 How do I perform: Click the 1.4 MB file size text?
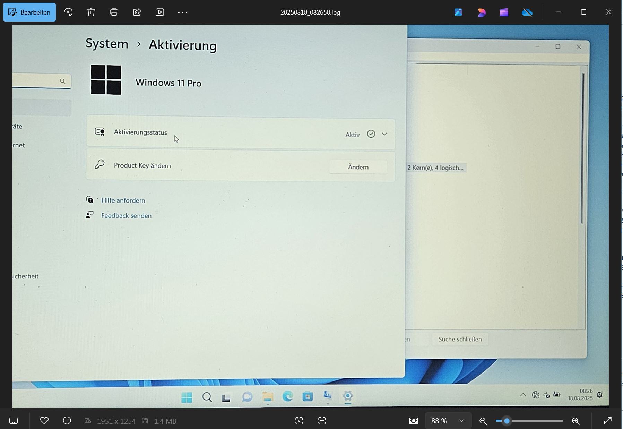pos(165,421)
